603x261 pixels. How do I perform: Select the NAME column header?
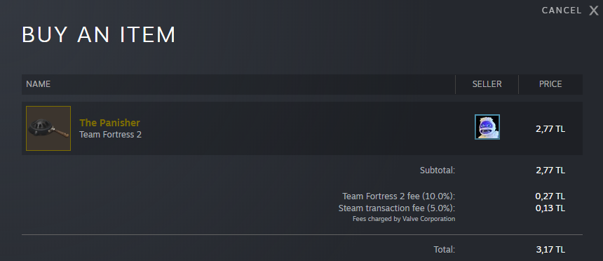39,84
